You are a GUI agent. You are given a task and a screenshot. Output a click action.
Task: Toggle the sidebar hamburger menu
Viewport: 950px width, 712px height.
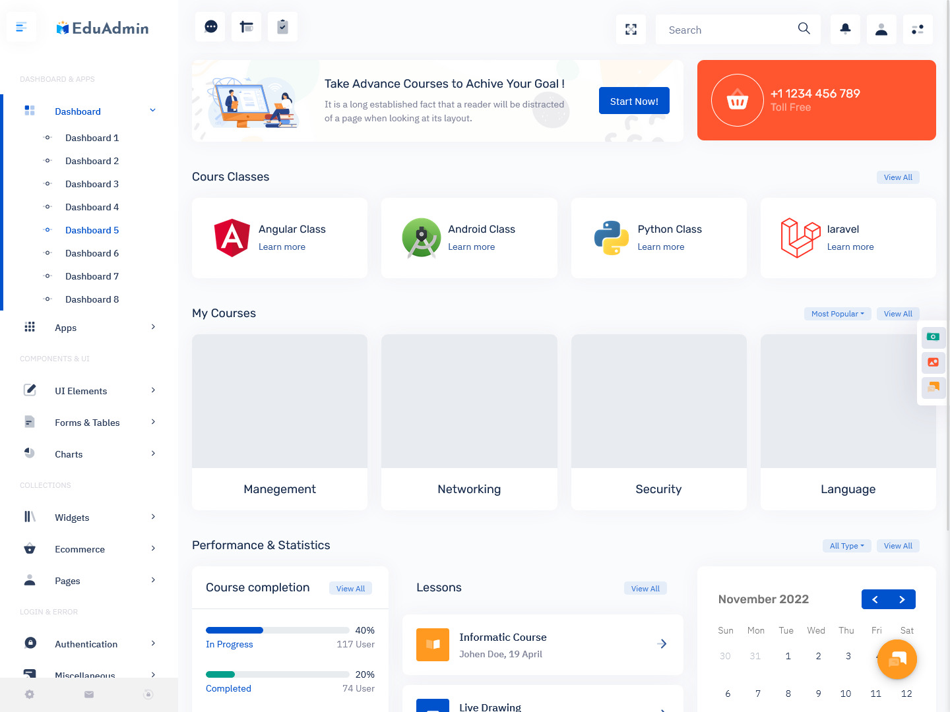click(x=21, y=27)
